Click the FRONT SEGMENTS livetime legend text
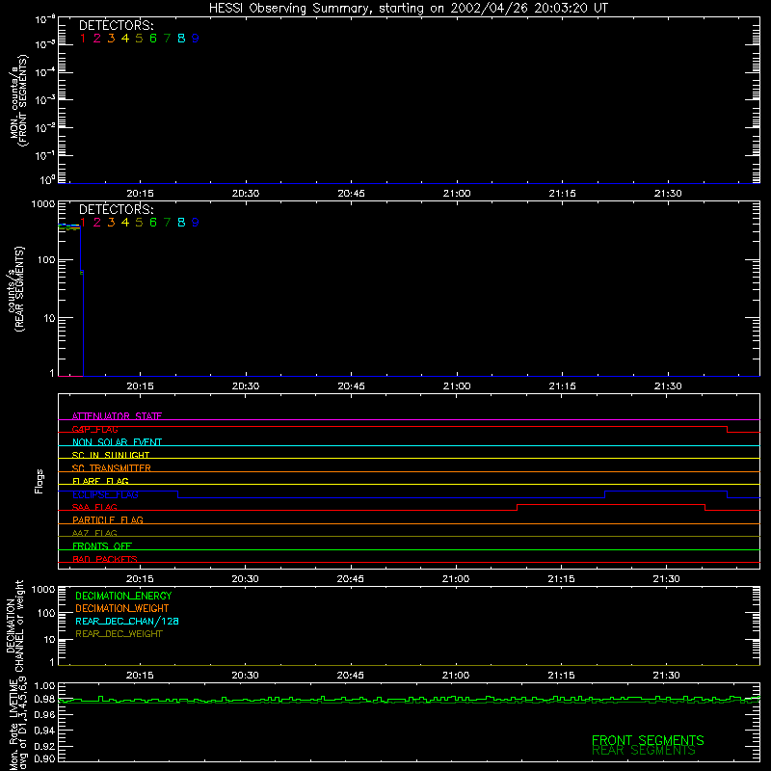Viewport: 771px width, 771px height. pyautogui.click(x=648, y=740)
